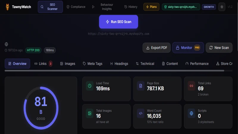Click the 13% text ratio label
Viewport: 238px width, 134px height.
coord(155,122)
